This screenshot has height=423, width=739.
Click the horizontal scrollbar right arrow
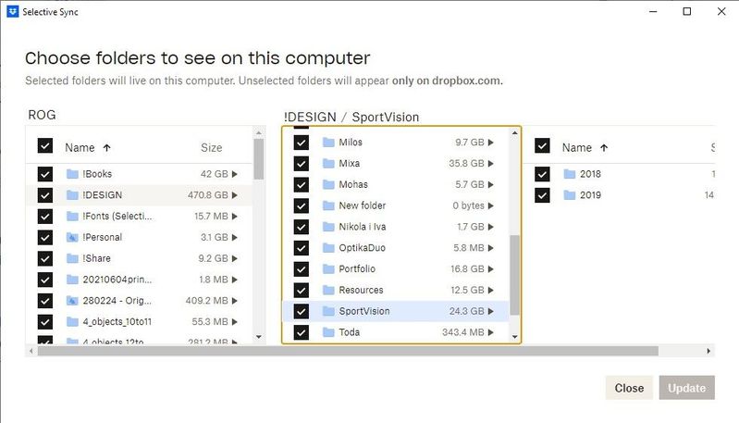[708, 351]
